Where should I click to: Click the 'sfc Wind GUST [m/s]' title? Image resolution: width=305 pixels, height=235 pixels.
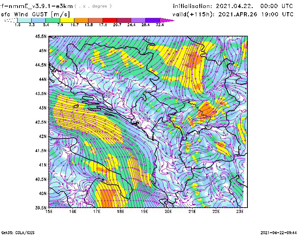(x=35, y=14)
